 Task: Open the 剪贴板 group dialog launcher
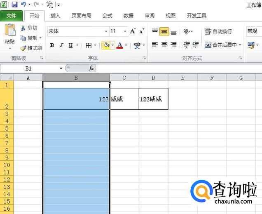pos(42,58)
